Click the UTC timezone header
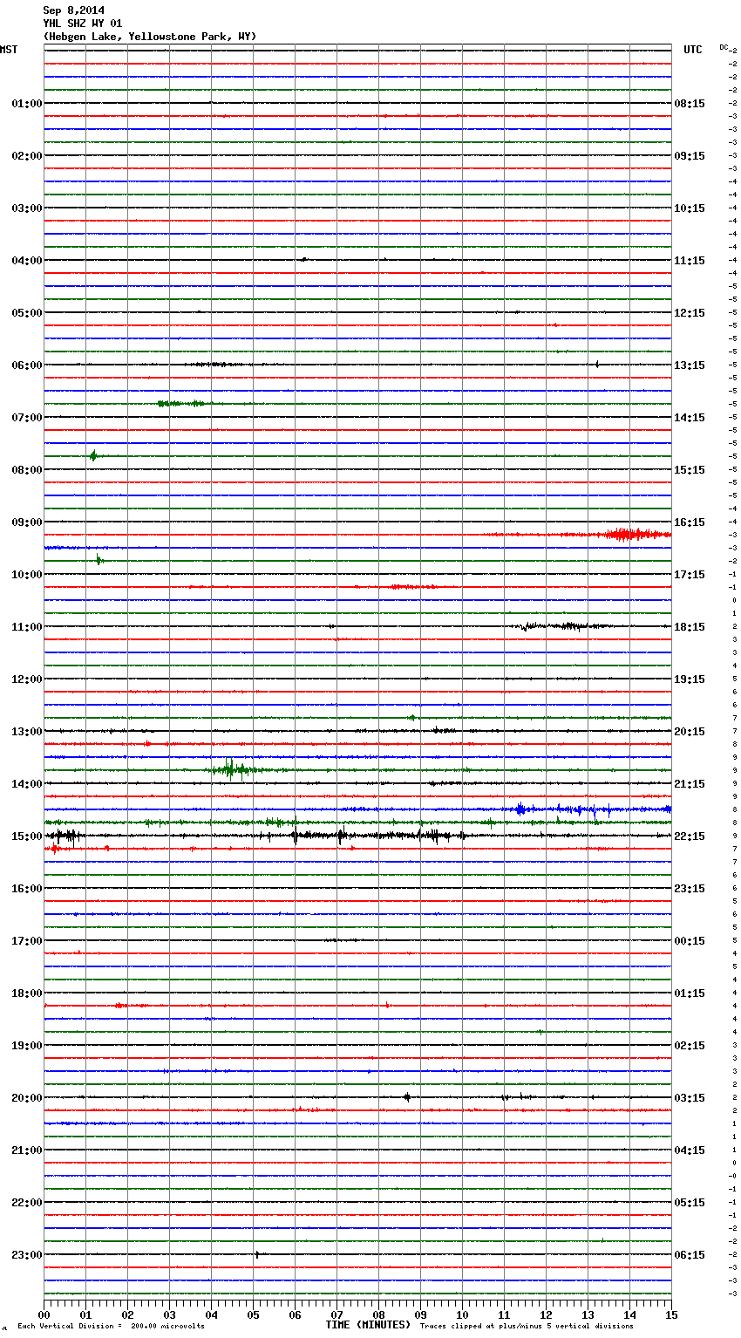This screenshot has height=1338, width=741. 693,50
